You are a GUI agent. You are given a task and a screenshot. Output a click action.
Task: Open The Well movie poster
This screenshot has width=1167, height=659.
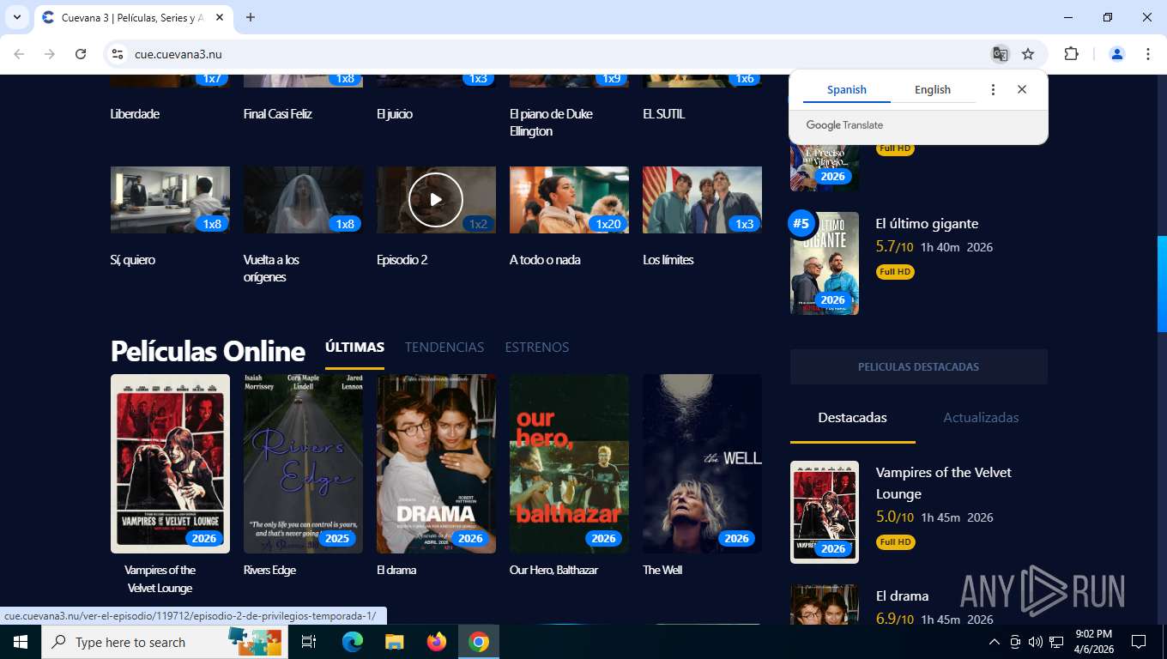pos(702,463)
